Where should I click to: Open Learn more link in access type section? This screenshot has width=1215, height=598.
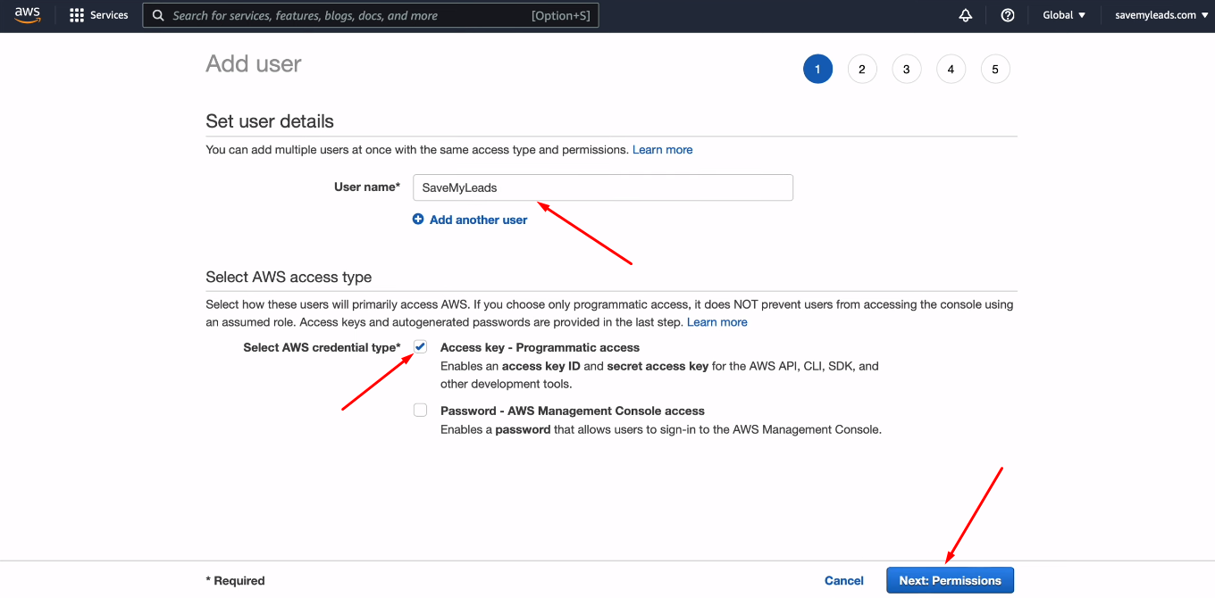point(717,322)
